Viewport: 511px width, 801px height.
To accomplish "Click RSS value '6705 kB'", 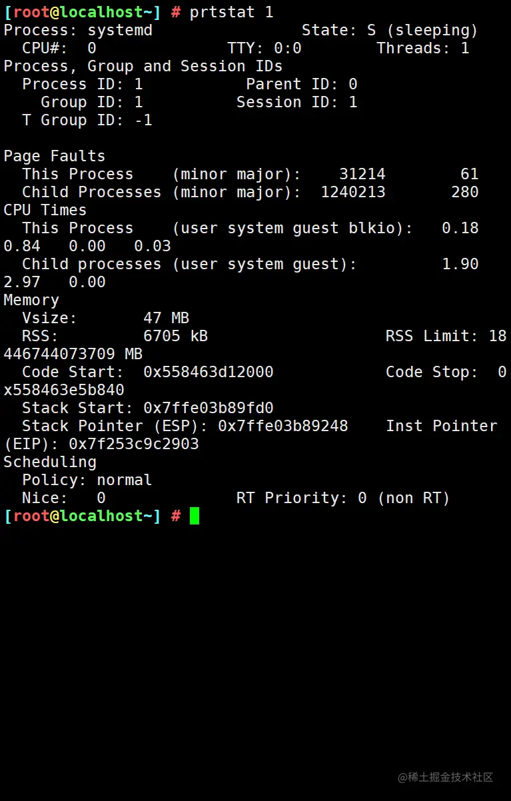I will click(x=175, y=336).
